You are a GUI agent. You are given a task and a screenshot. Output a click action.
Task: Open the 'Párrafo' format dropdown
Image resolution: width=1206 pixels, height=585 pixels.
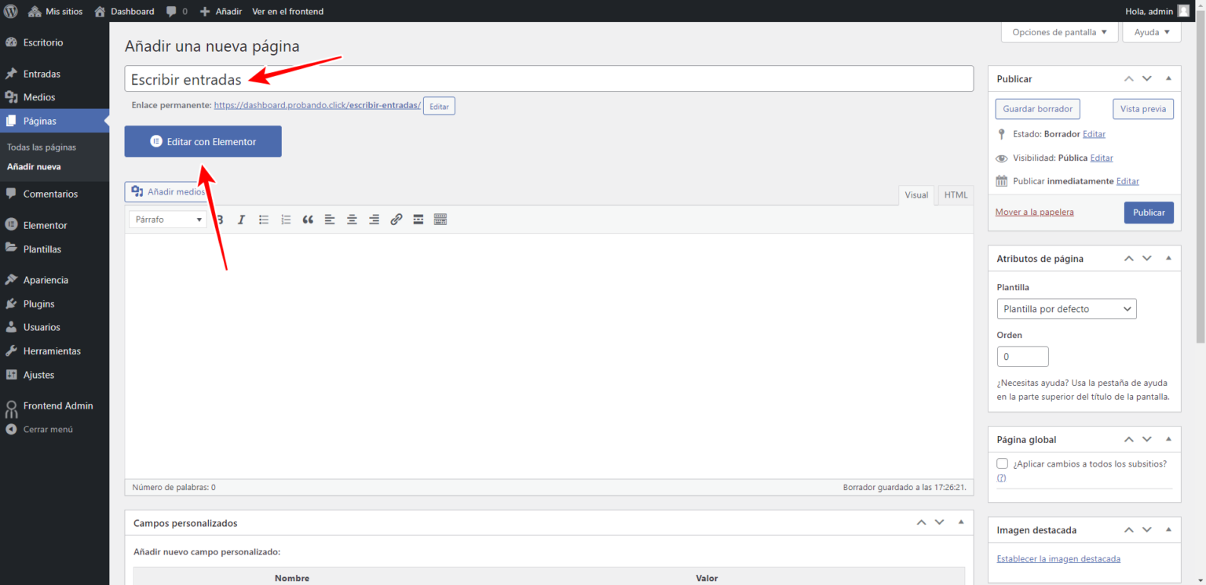[166, 219]
